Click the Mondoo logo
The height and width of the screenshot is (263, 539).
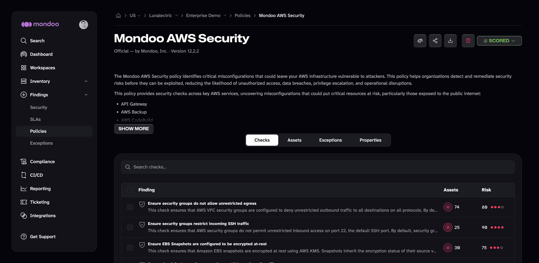coord(40,24)
